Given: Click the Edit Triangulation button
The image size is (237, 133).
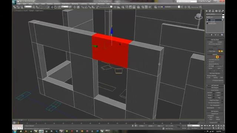Looking at the screenshot, I should 215,105.
